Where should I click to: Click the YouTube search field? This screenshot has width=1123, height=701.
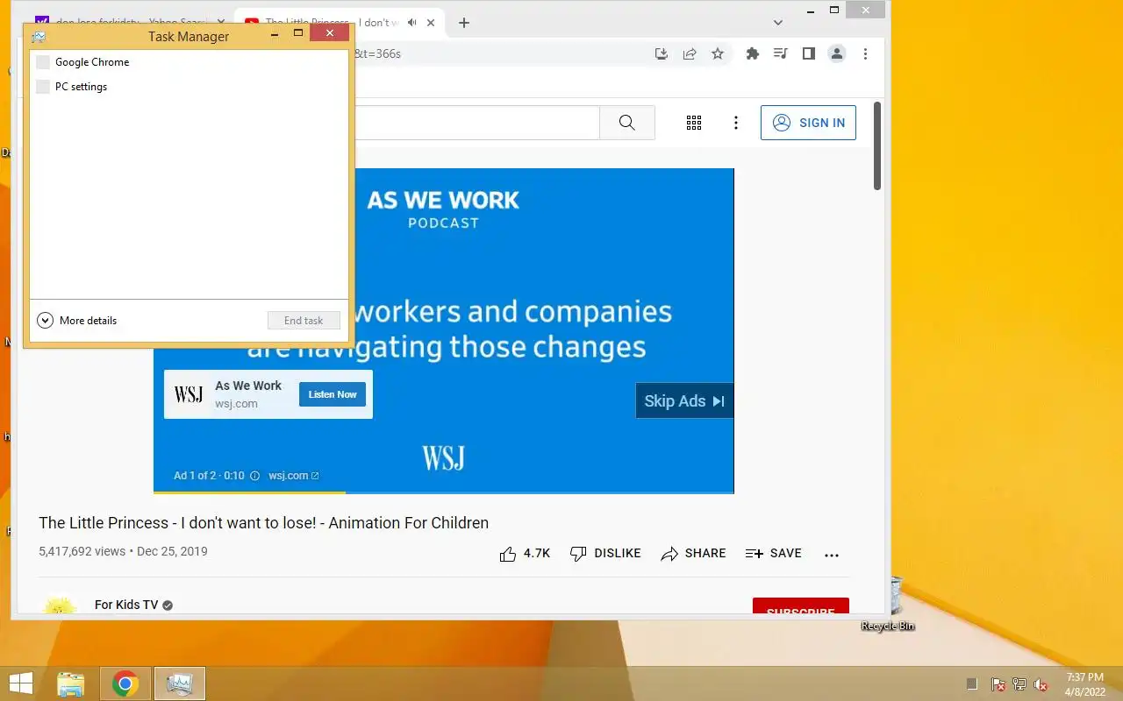(476, 123)
